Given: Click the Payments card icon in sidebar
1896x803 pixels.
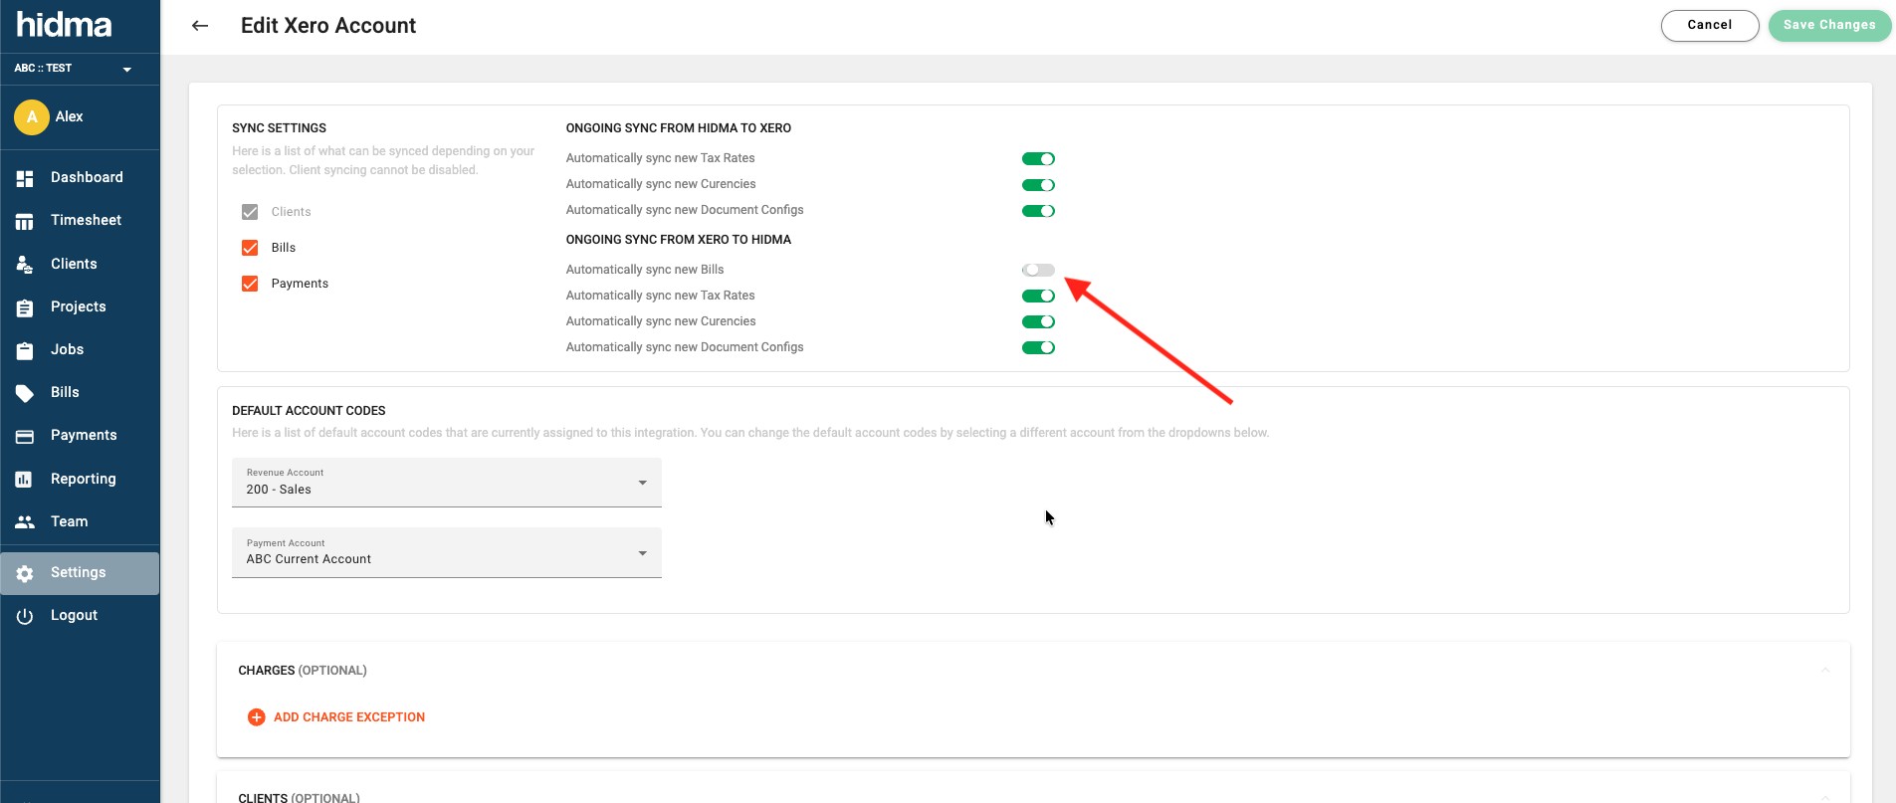Looking at the screenshot, I should pyautogui.click(x=25, y=436).
